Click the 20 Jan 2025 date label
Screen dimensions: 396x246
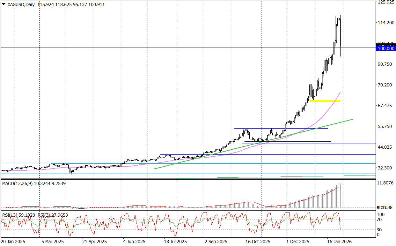13,242
